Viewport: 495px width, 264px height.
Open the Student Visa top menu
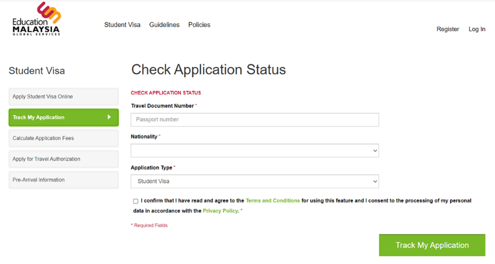[x=122, y=25]
